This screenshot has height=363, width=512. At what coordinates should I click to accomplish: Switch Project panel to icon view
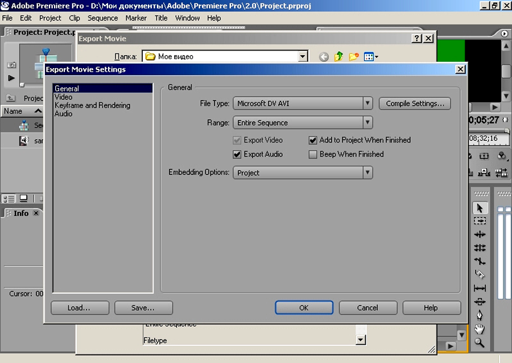click(x=23, y=198)
